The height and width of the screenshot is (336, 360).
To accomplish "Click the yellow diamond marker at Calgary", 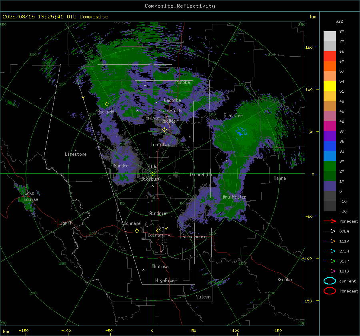I will point(158,230).
